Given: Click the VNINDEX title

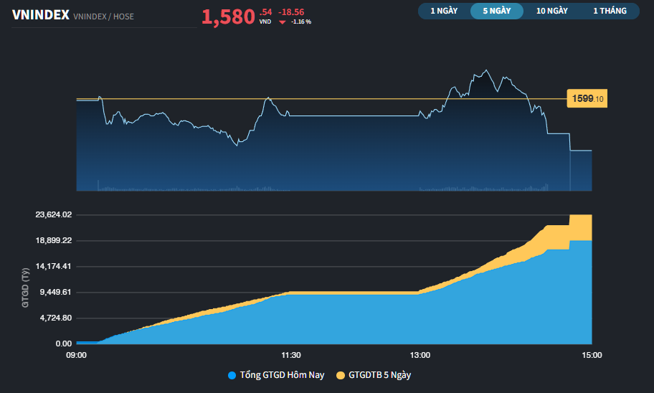Looking at the screenshot, I should click(x=41, y=15).
